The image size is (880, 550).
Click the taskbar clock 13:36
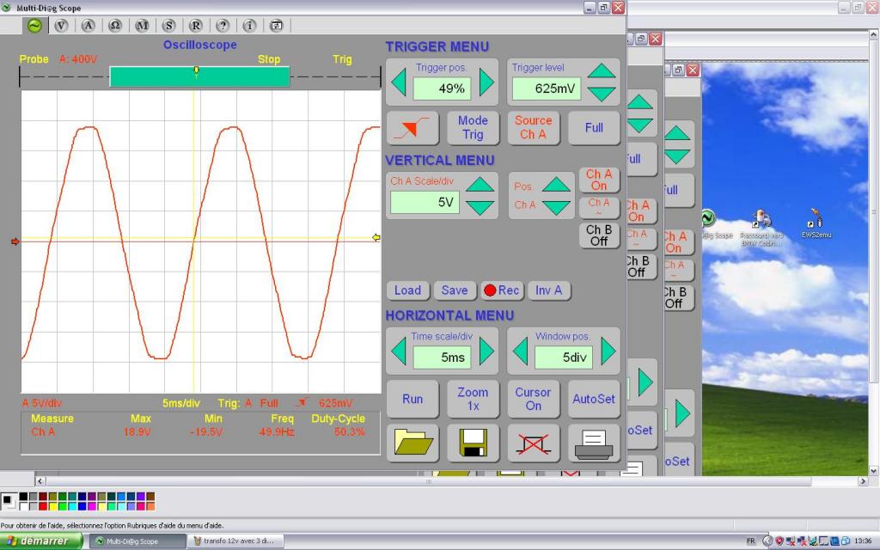[863, 541]
